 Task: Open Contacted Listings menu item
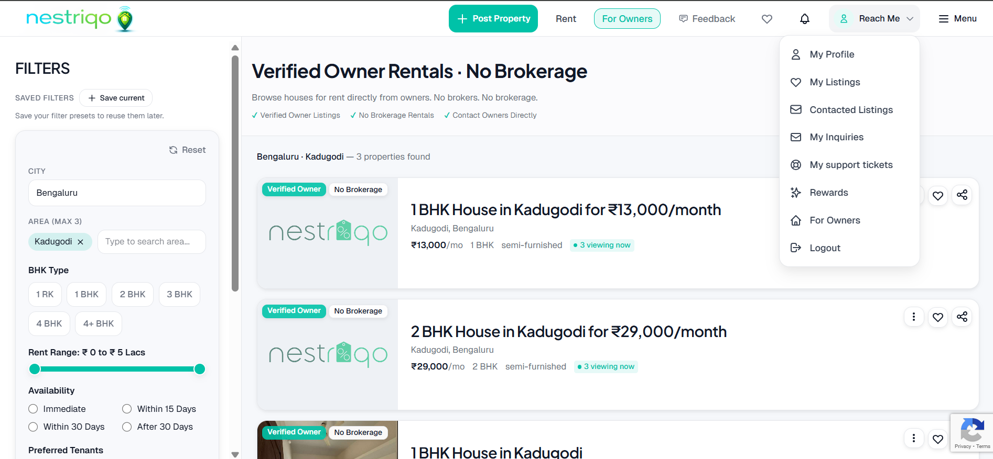click(849, 110)
